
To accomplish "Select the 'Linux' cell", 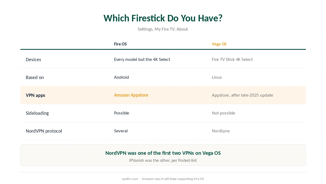I will [217, 77].
